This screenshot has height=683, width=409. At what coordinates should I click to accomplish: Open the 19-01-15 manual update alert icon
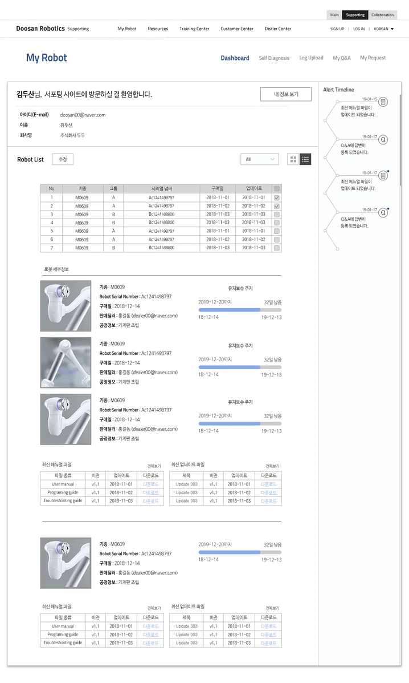[x=383, y=102]
